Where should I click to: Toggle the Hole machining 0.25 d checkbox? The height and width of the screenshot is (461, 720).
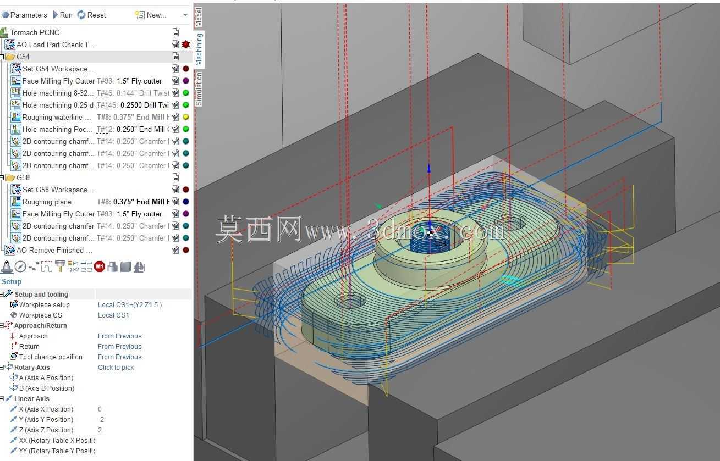175,105
